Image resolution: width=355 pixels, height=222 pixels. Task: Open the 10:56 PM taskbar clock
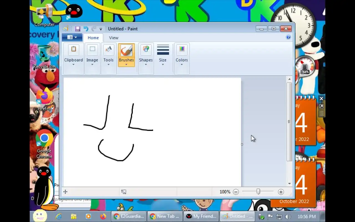(x=306, y=217)
